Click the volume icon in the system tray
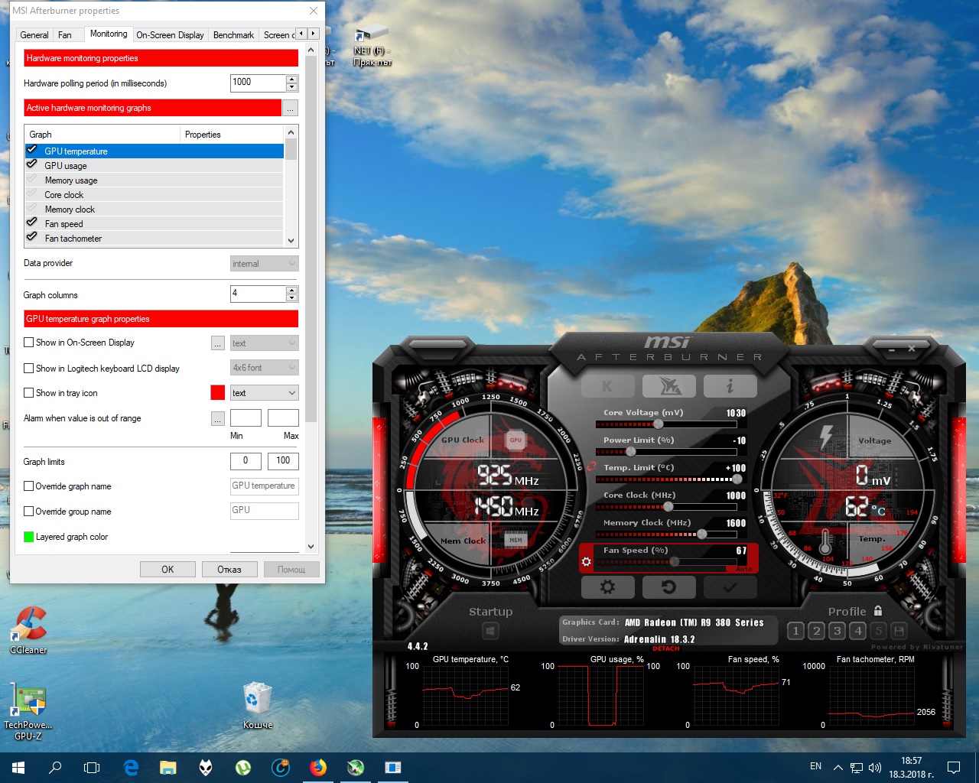Screen dimensions: 979x783 (x=875, y=767)
